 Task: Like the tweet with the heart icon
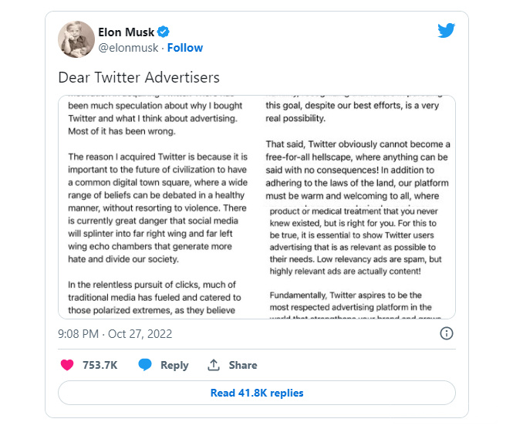click(x=69, y=365)
